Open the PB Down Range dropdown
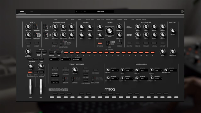The width and height of the screenshot is (201, 113). tap(55, 82)
